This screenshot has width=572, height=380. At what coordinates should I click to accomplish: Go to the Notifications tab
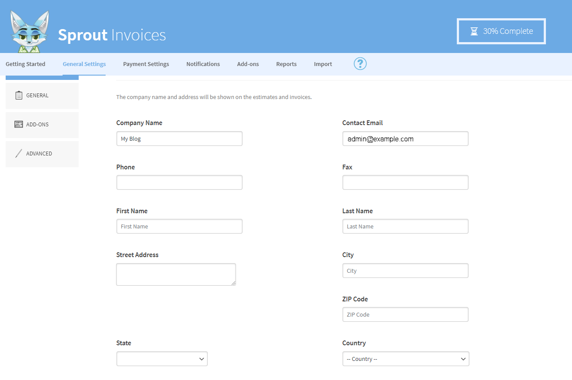click(x=203, y=64)
